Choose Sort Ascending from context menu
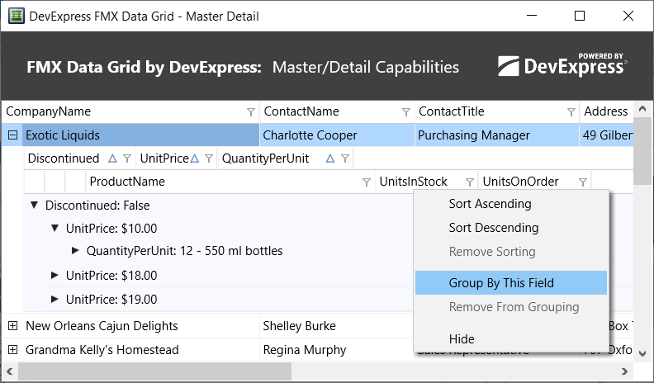 point(511,204)
